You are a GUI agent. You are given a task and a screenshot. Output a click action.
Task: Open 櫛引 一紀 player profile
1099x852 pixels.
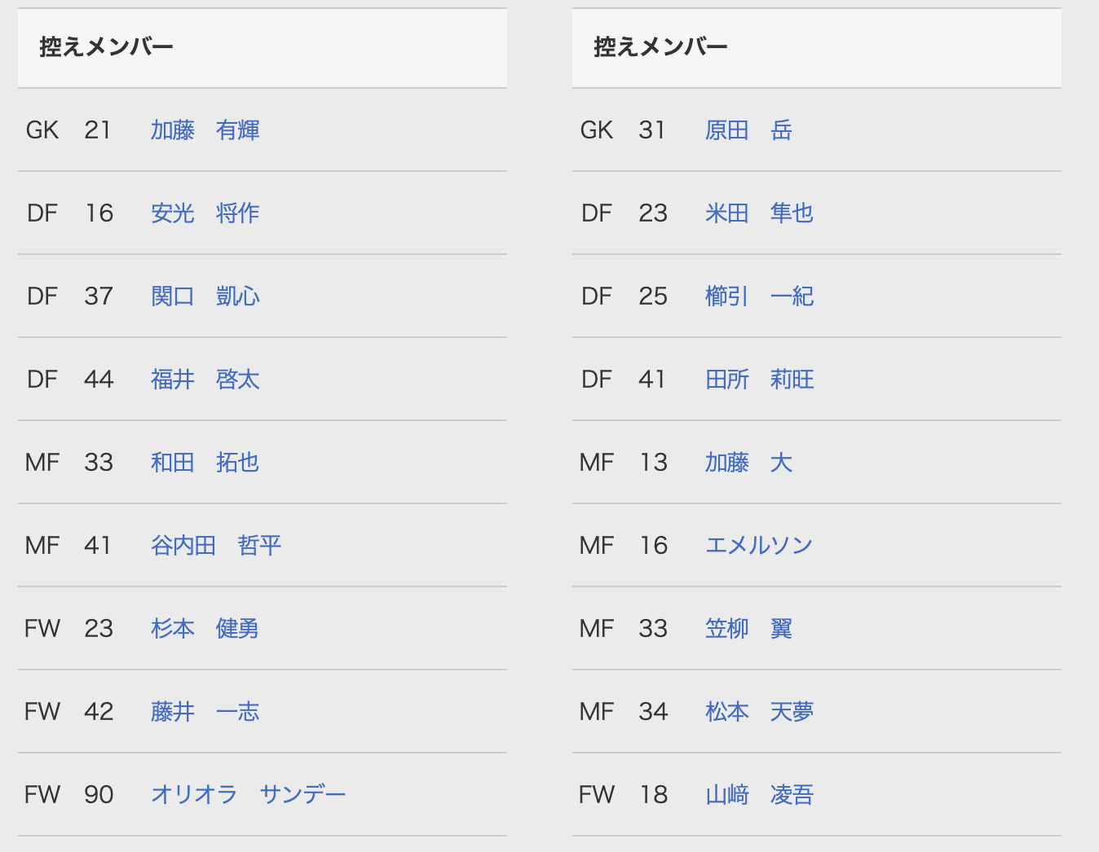point(759,296)
